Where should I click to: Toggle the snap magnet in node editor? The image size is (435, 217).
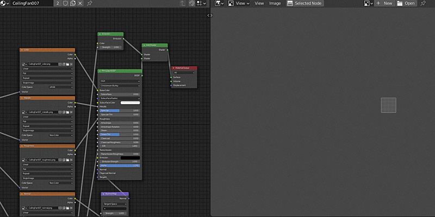pos(191,3)
